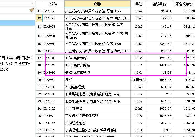
Task: Select the 缩缝 row name
Action: pyautogui.click(x=97, y=80)
